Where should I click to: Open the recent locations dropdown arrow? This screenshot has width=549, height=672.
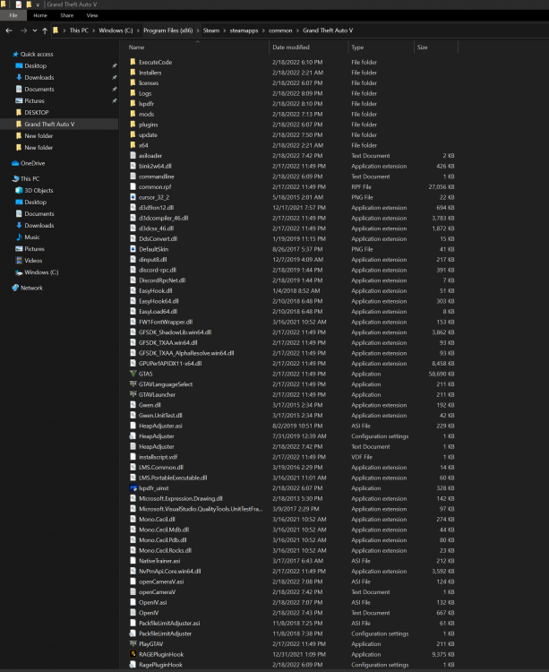click(35, 30)
